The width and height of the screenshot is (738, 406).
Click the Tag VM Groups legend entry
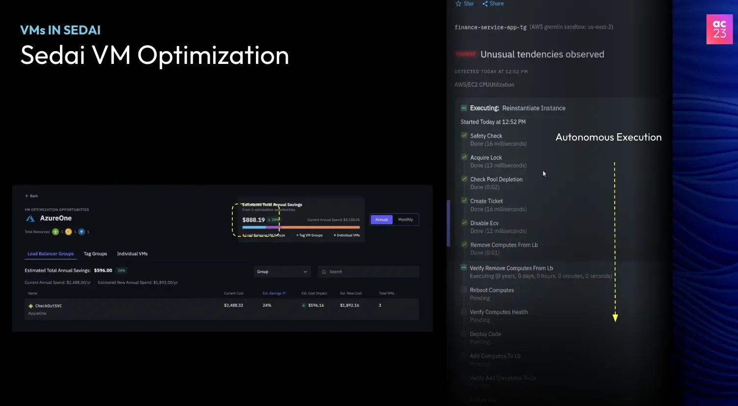[310, 235]
